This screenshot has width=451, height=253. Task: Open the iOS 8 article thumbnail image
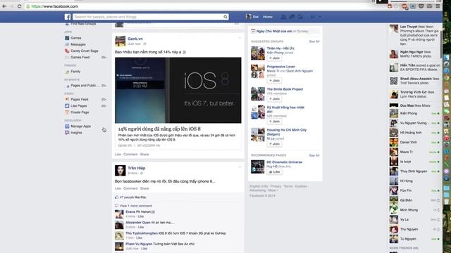point(178,91)
